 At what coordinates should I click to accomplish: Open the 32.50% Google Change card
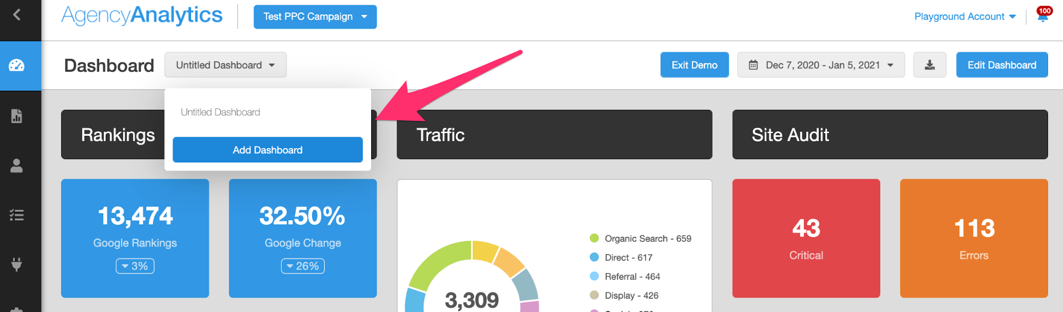tap(303, 238)
